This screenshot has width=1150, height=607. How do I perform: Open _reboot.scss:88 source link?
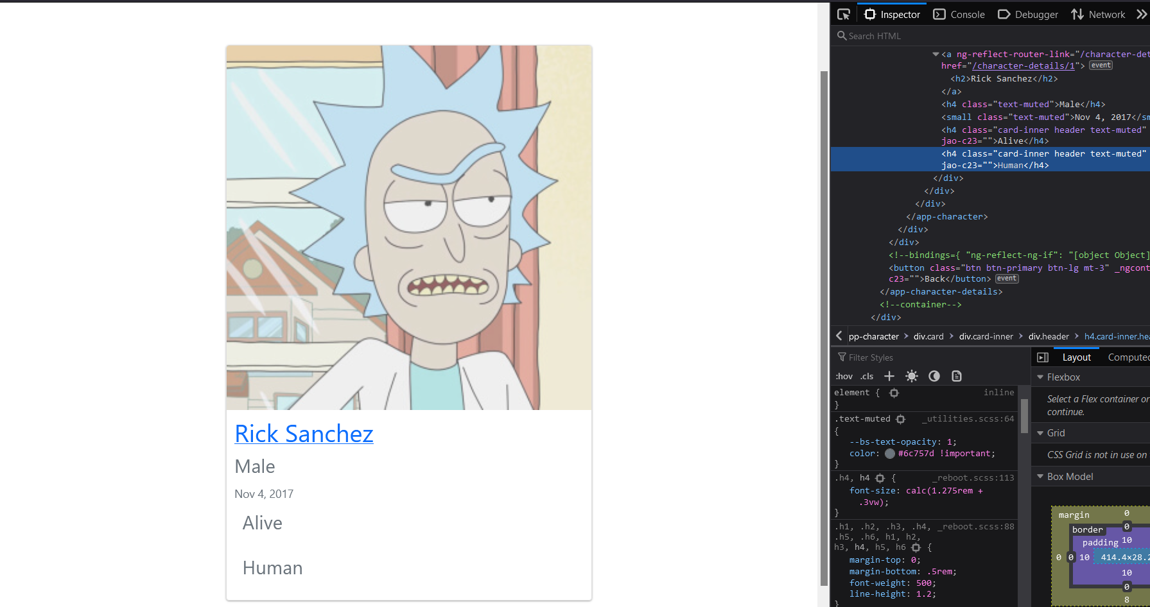976,527
